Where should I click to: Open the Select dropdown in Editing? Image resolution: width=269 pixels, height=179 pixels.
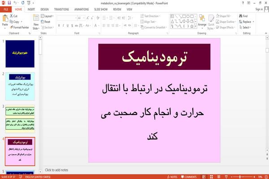click(x=245, y=27)
